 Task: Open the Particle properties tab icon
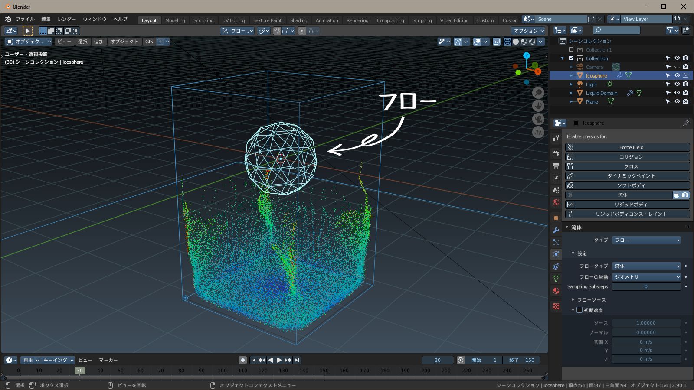tap(556, 242)
